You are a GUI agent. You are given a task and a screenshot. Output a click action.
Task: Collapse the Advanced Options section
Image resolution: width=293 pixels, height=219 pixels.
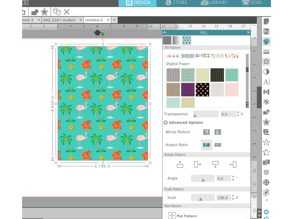pos(165,123)
